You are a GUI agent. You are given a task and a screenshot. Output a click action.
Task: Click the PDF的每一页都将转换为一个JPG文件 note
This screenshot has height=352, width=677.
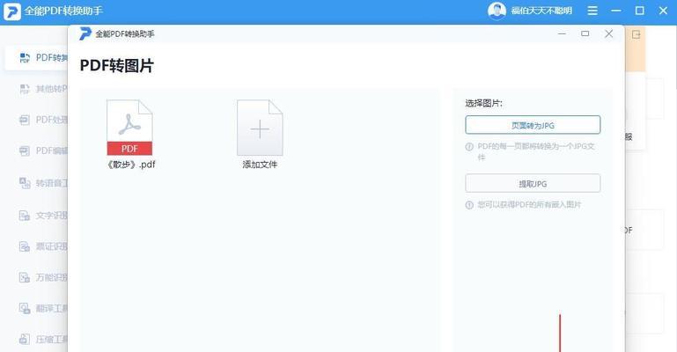(536, 151)
